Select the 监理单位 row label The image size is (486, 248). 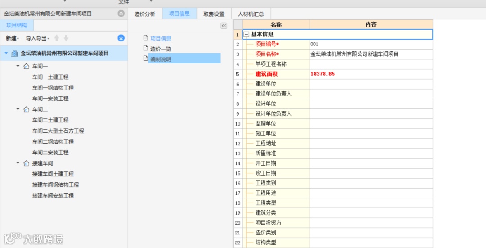(x=265, y=124)
